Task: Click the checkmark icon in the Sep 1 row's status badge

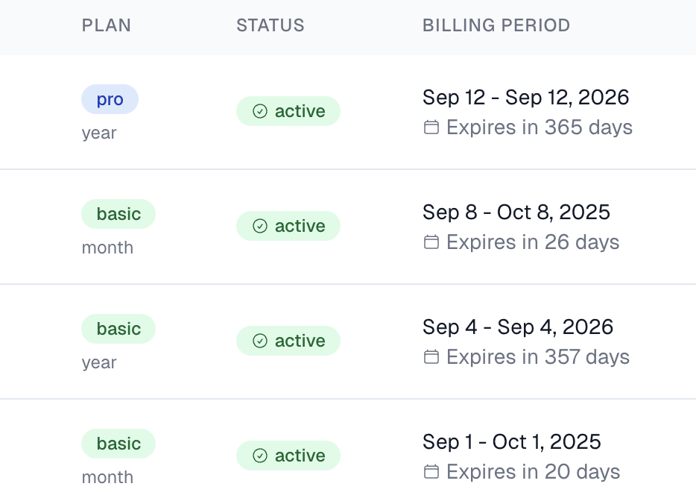Action: click(260, 456)
